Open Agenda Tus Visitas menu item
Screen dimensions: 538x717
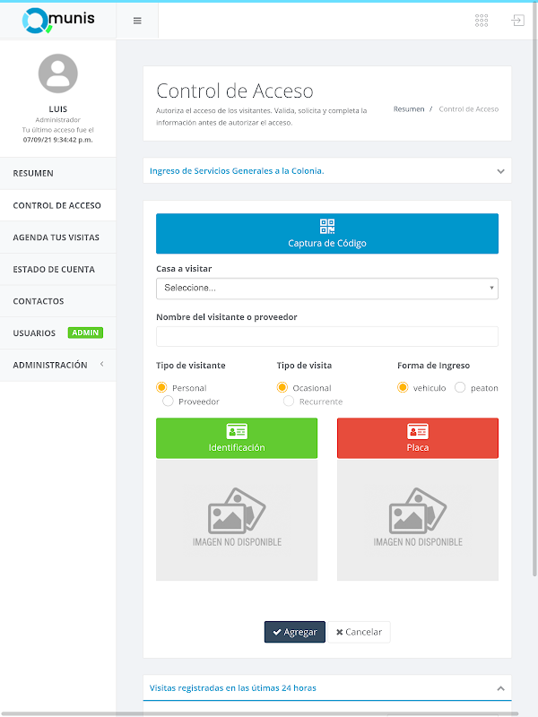click(x=57, y=238)
